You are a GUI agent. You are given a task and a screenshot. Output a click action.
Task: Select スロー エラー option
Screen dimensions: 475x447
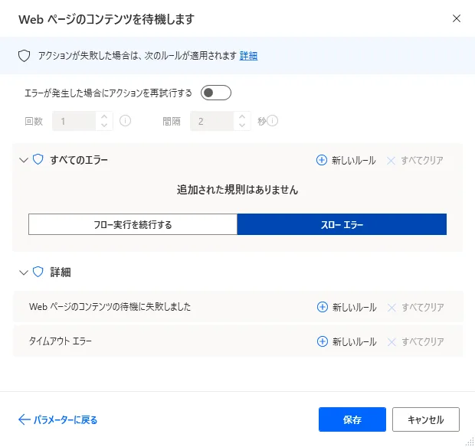pos(342,224)
